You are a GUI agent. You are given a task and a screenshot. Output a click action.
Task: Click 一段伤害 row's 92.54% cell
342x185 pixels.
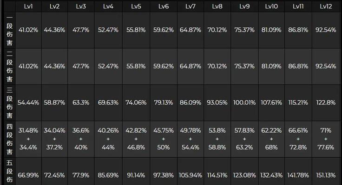(x=325, y=30)
